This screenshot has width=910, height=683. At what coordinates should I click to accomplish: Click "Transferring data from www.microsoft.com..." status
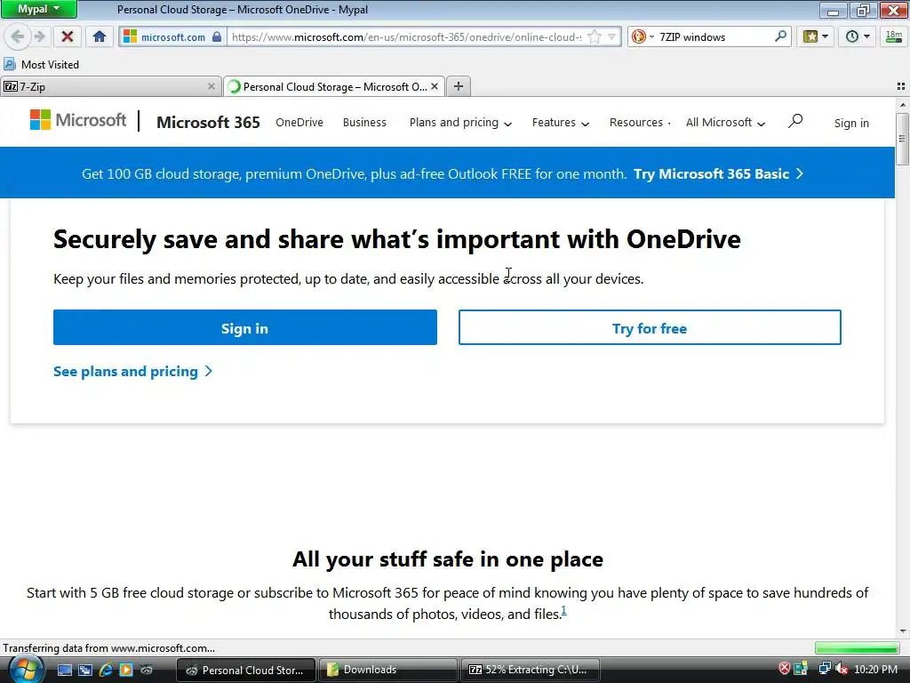tap(109, 647)
